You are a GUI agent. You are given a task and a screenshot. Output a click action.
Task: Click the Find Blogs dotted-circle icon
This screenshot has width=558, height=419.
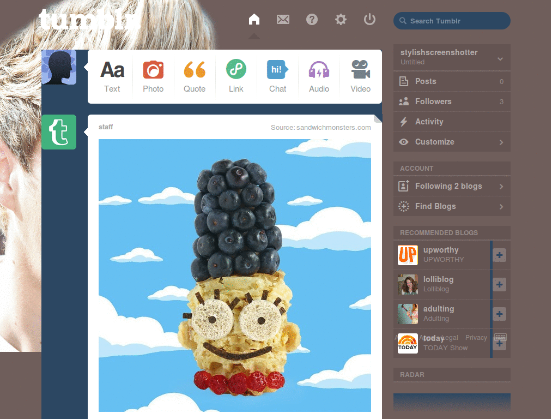click(x=404, y=206)
